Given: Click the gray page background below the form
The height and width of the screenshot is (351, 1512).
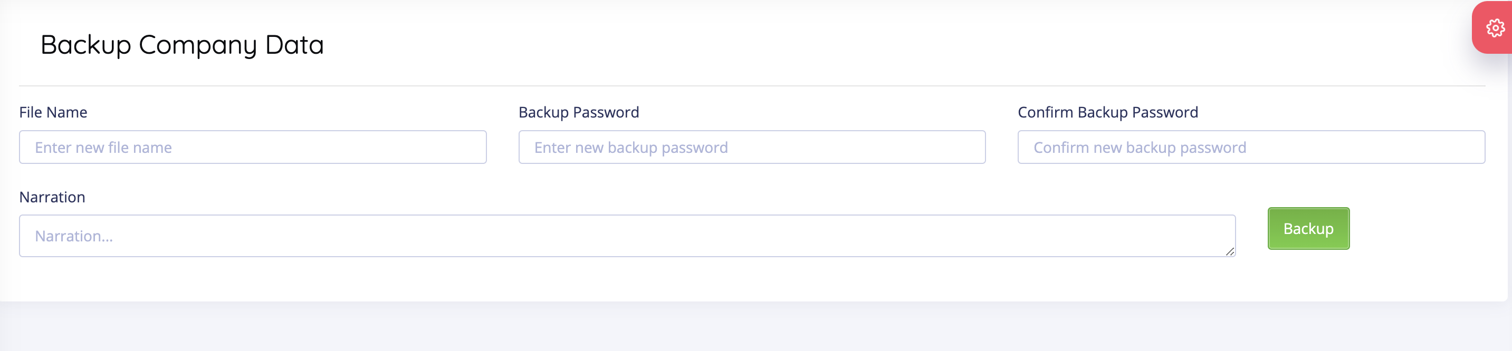Looking at the screenshot, I should point(751,328).
